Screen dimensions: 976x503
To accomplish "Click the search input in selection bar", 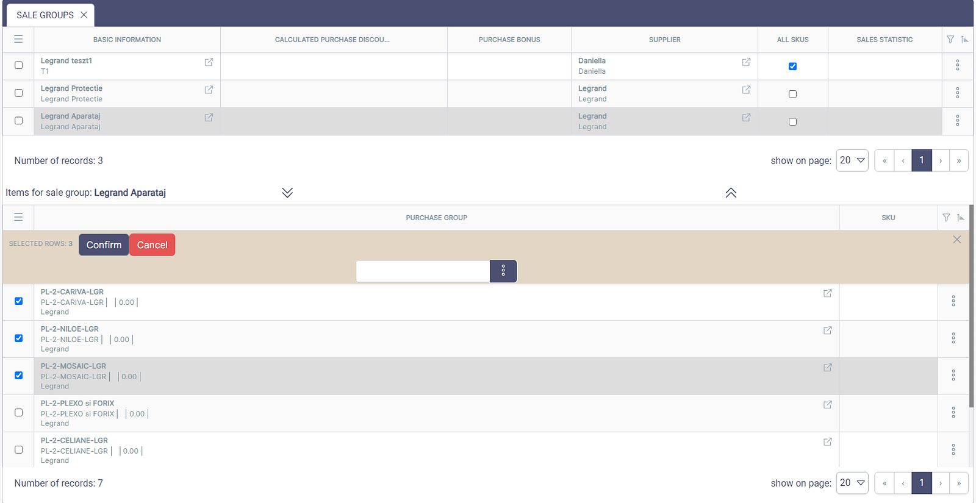I will pos(423,271).
